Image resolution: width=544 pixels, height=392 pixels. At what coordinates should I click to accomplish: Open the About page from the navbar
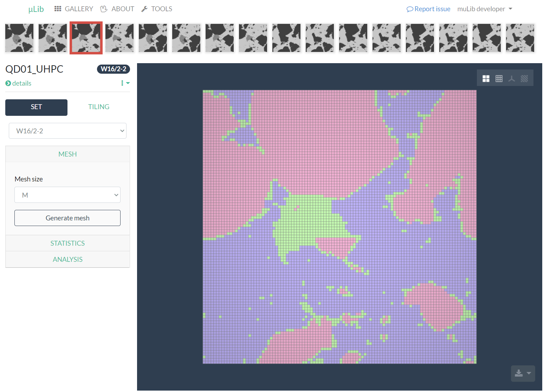tap(117, 9)
